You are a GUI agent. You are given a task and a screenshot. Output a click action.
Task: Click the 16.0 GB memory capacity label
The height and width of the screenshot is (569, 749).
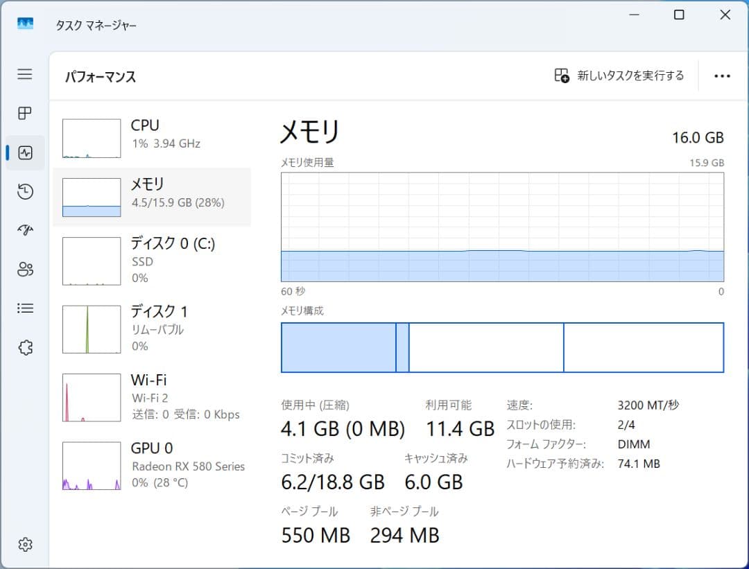tap(697, 137)
